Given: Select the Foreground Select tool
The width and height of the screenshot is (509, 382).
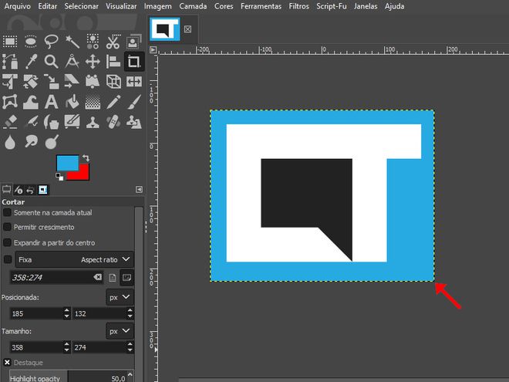Looking at the screenshot, I should point(133,42).
